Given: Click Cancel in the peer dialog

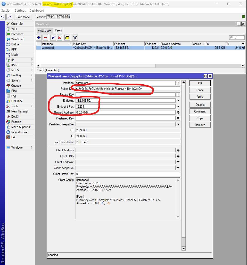Looking at the screenshot, I should [x=200, y=90].
